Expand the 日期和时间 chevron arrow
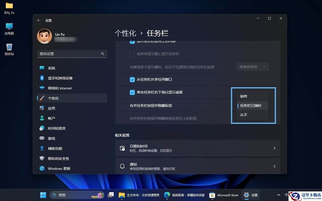The height and width of the screenshot is (201, 322). point(274,148)
